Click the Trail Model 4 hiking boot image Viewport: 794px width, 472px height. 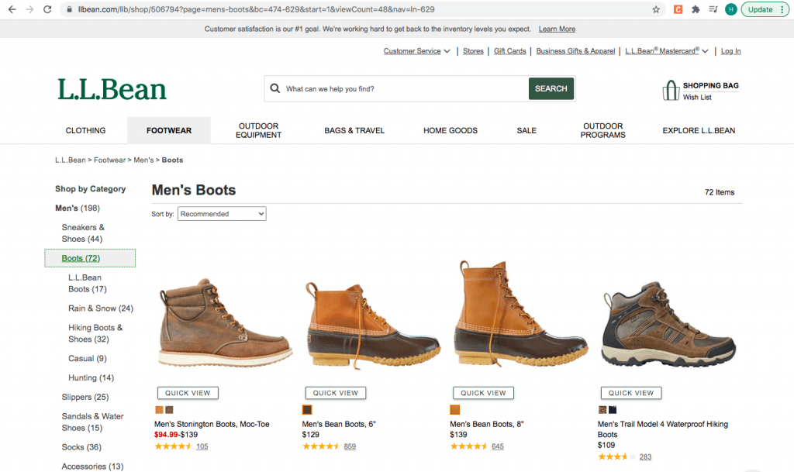point(668,324)
